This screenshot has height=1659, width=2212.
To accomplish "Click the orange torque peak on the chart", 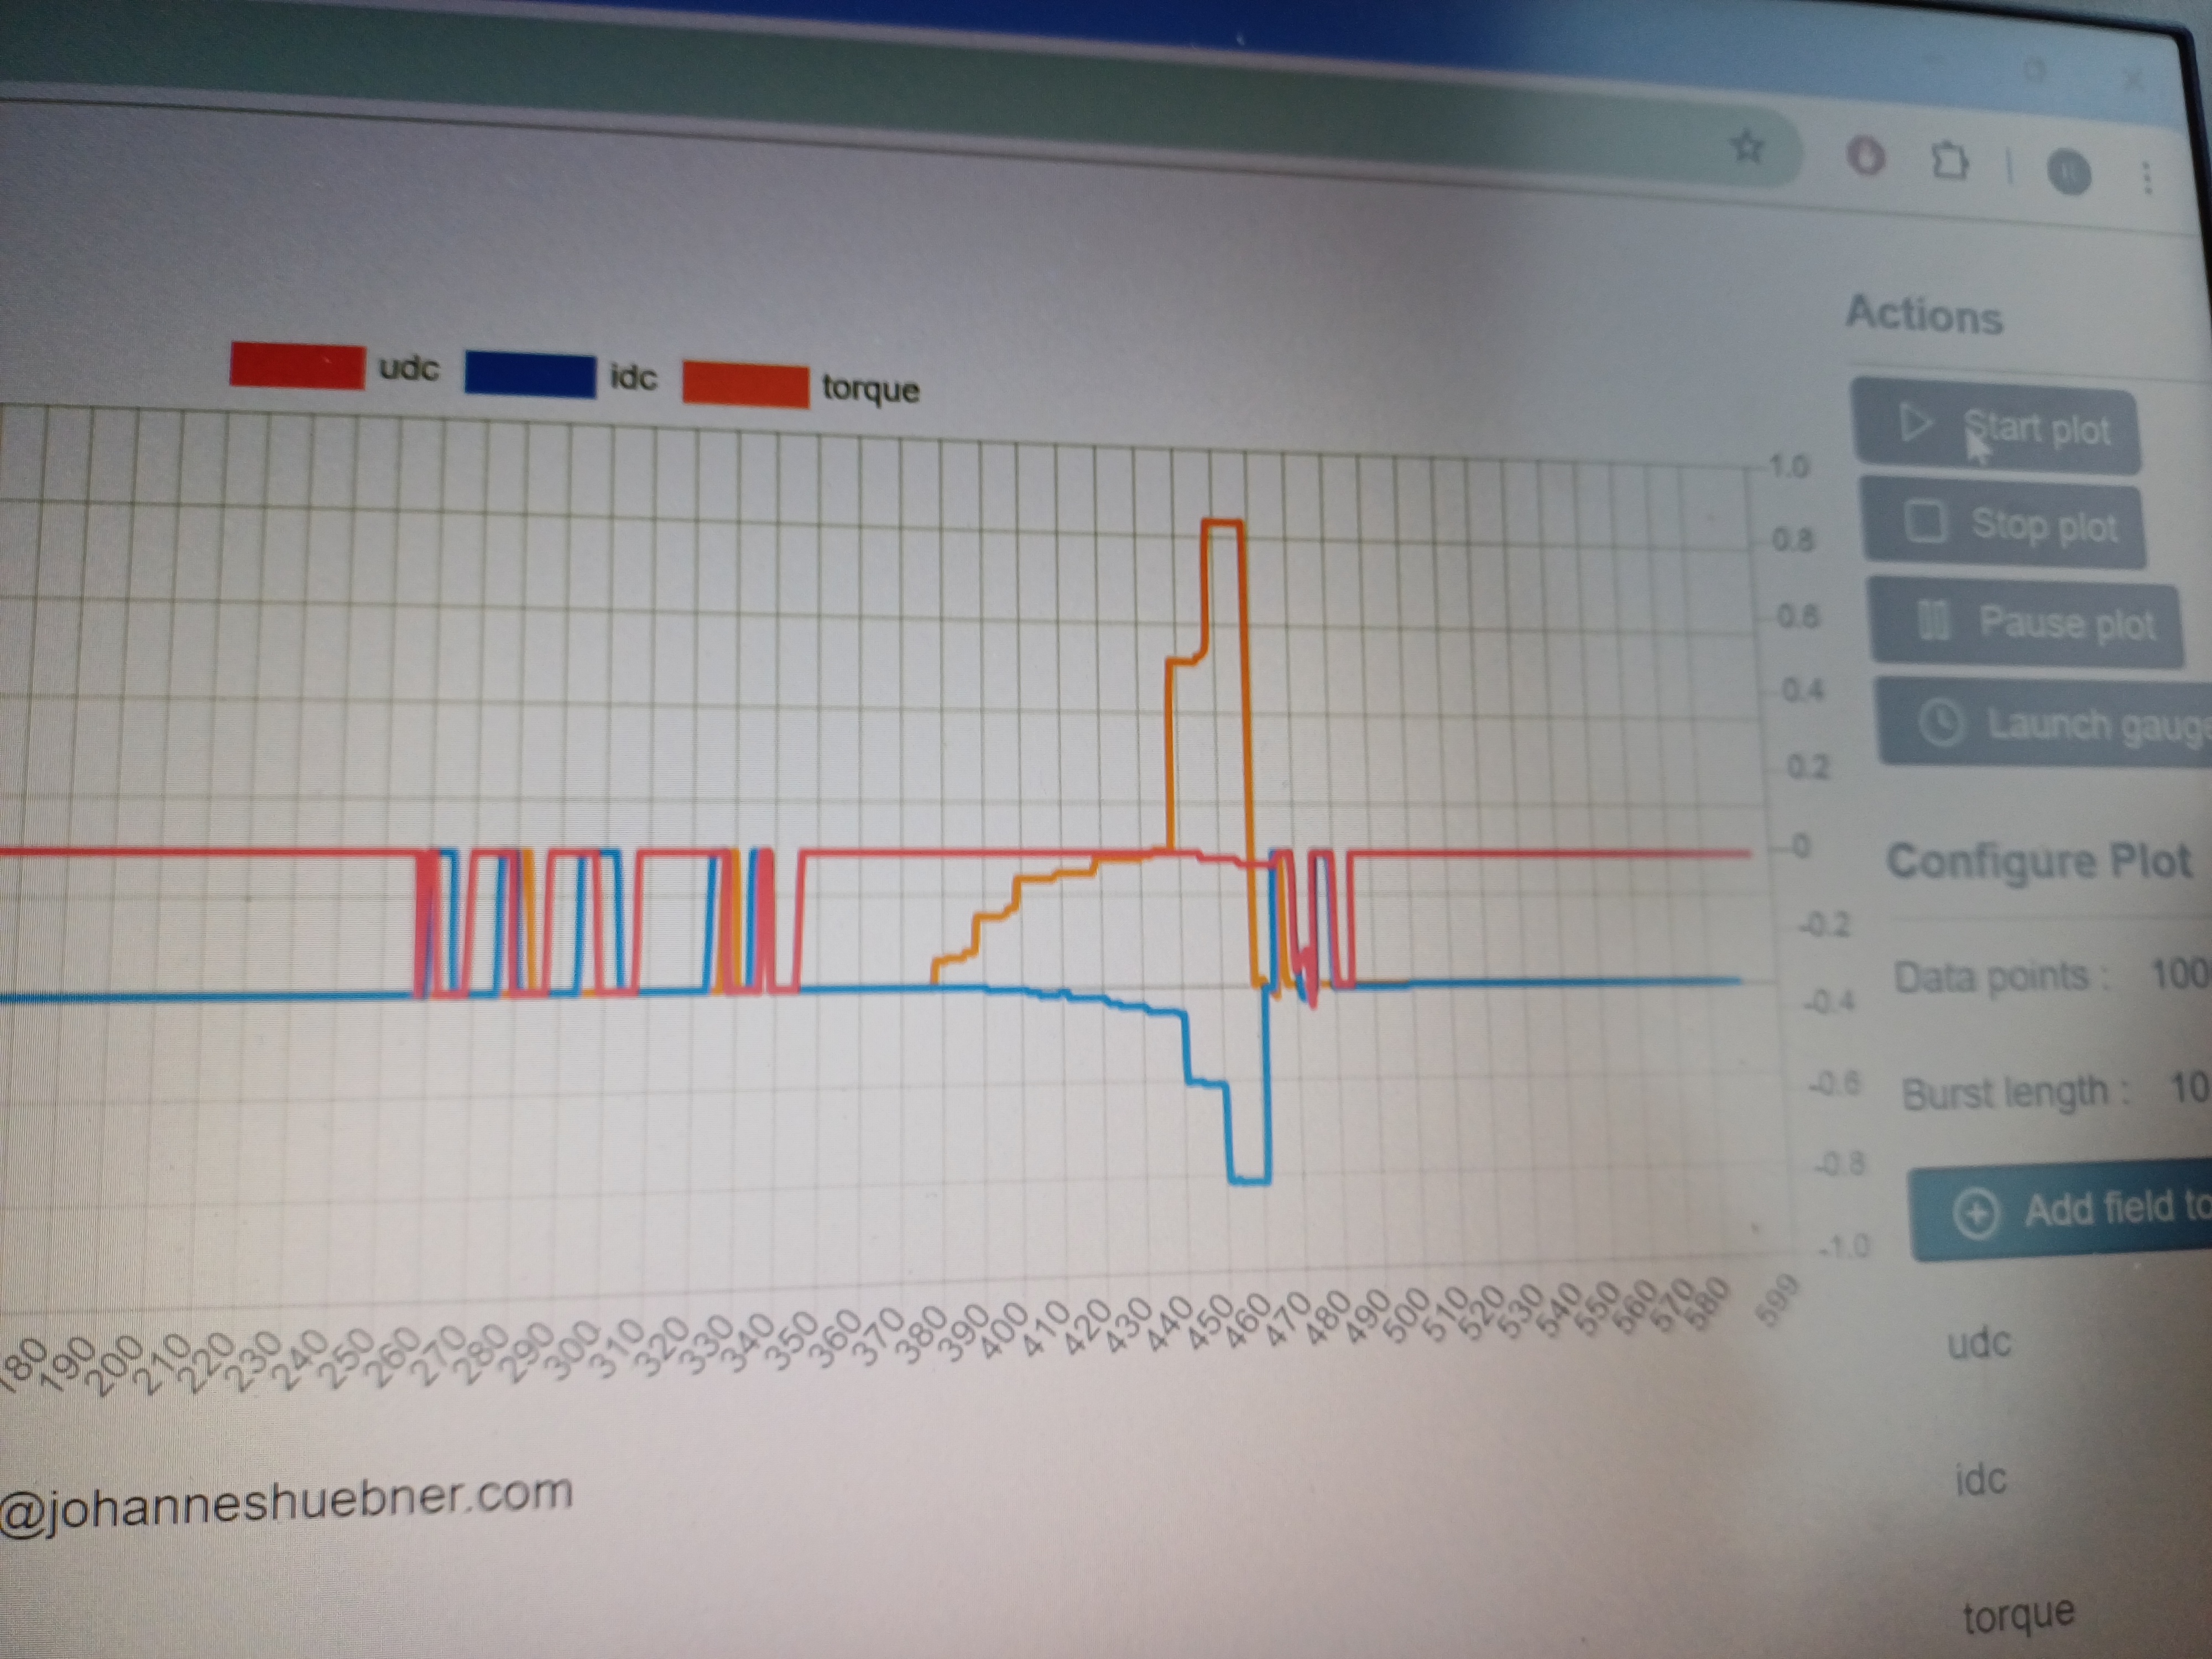I will click(1223, 522).
